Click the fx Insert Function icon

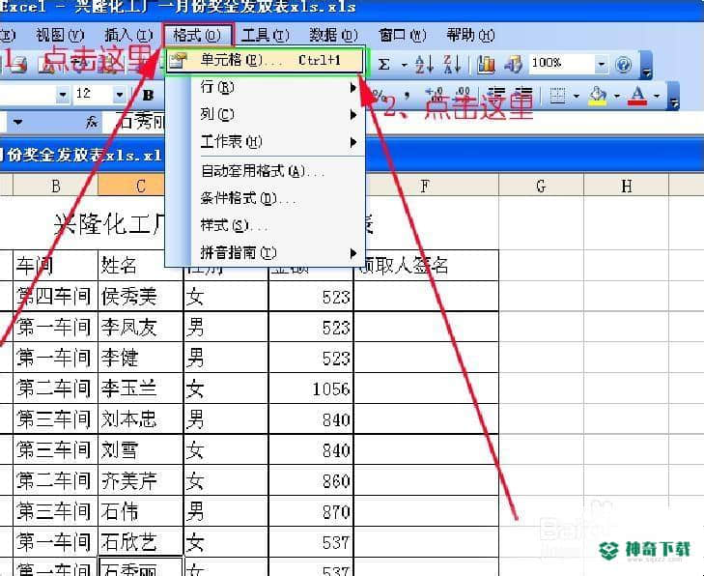coord(92,122)
